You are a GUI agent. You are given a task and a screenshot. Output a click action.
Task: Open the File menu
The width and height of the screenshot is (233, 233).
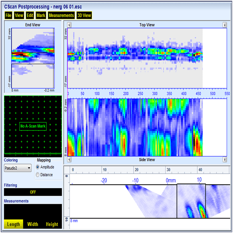[8, 15]
